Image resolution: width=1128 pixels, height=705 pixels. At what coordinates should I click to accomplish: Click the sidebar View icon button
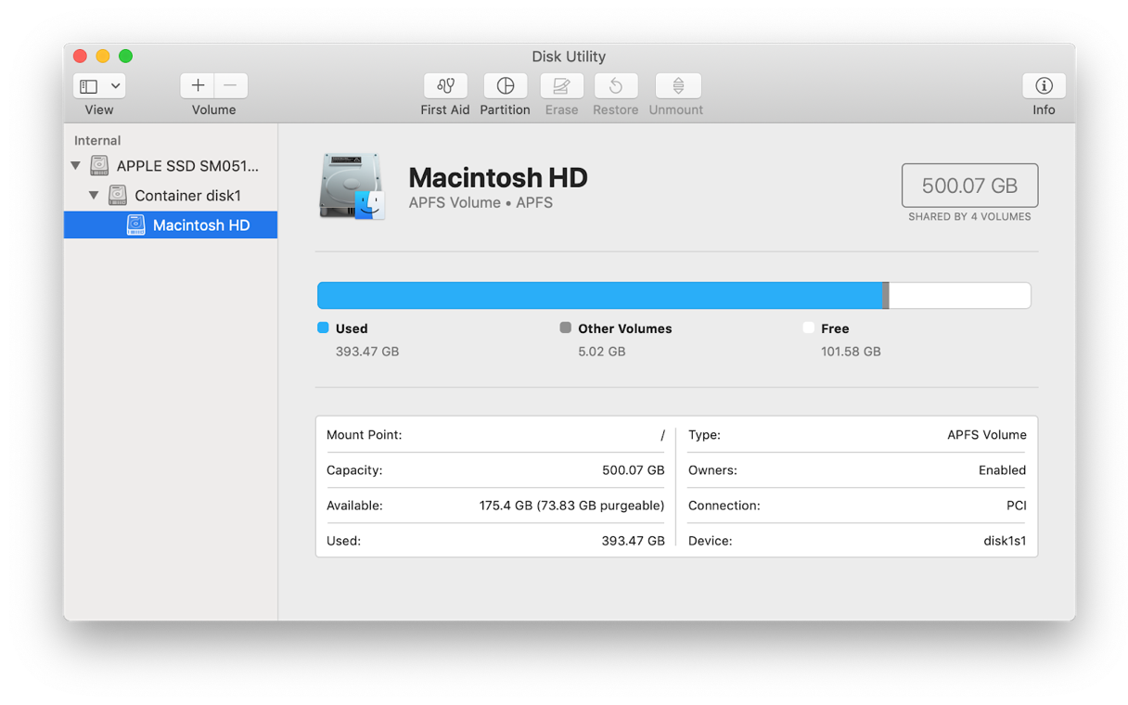[88, 86]
